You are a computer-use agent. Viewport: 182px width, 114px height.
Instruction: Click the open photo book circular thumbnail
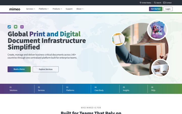(x=161, y=68)
